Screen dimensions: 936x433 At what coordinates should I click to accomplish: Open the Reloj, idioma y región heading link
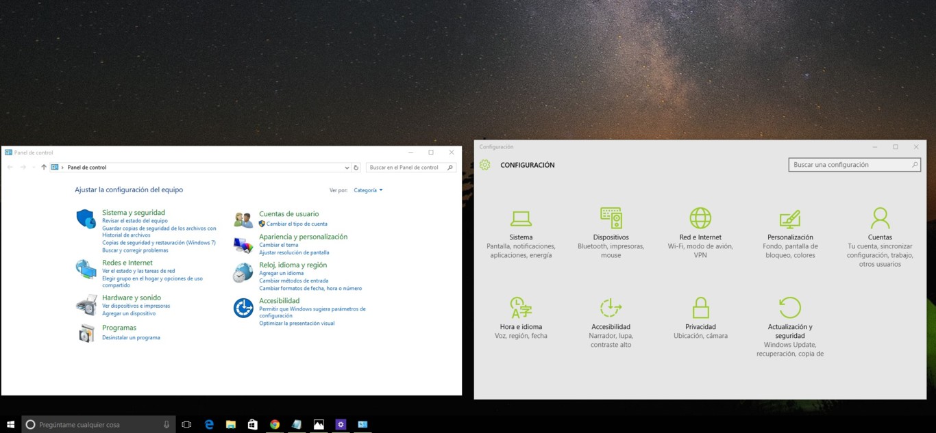click(x=293, y=265)
